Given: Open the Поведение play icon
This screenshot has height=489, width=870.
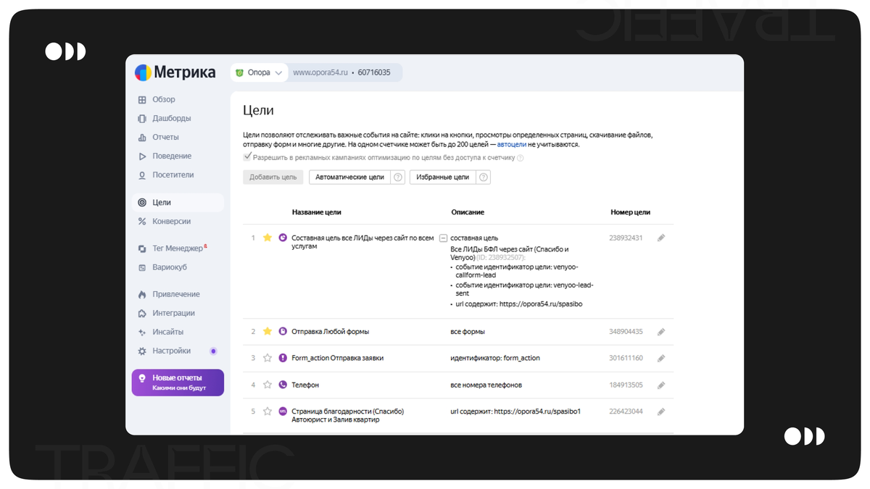Looking at the screenshot, I should 142,156.
